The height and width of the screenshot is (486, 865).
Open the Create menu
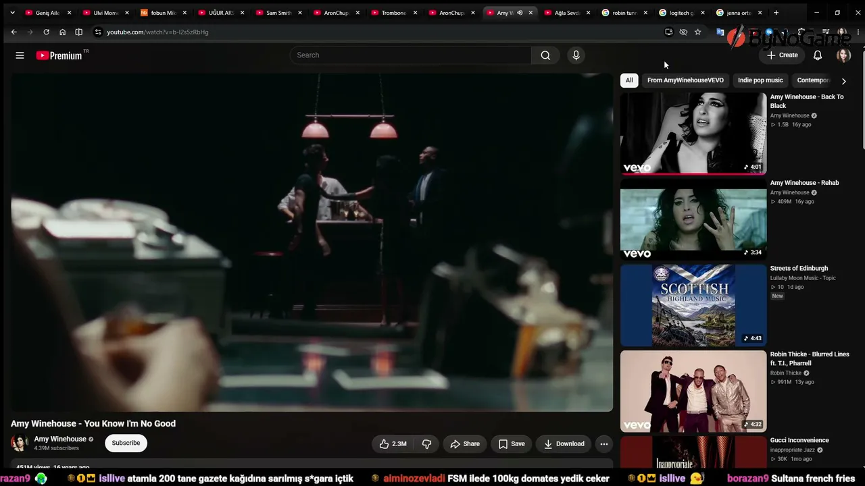click(x=782, y=55)
